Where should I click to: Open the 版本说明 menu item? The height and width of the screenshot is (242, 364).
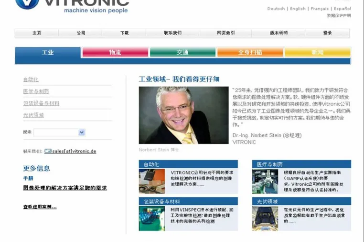point(278,33)
